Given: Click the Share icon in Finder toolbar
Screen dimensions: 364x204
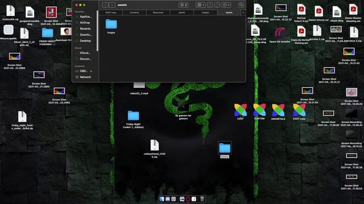Looking at the screenshot, I should click(210, 5).
